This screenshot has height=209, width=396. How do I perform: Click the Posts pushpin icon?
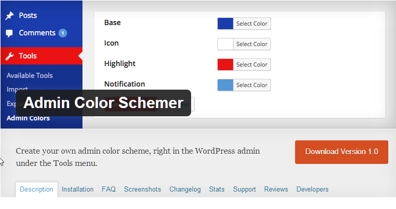[x=10, y=16]
